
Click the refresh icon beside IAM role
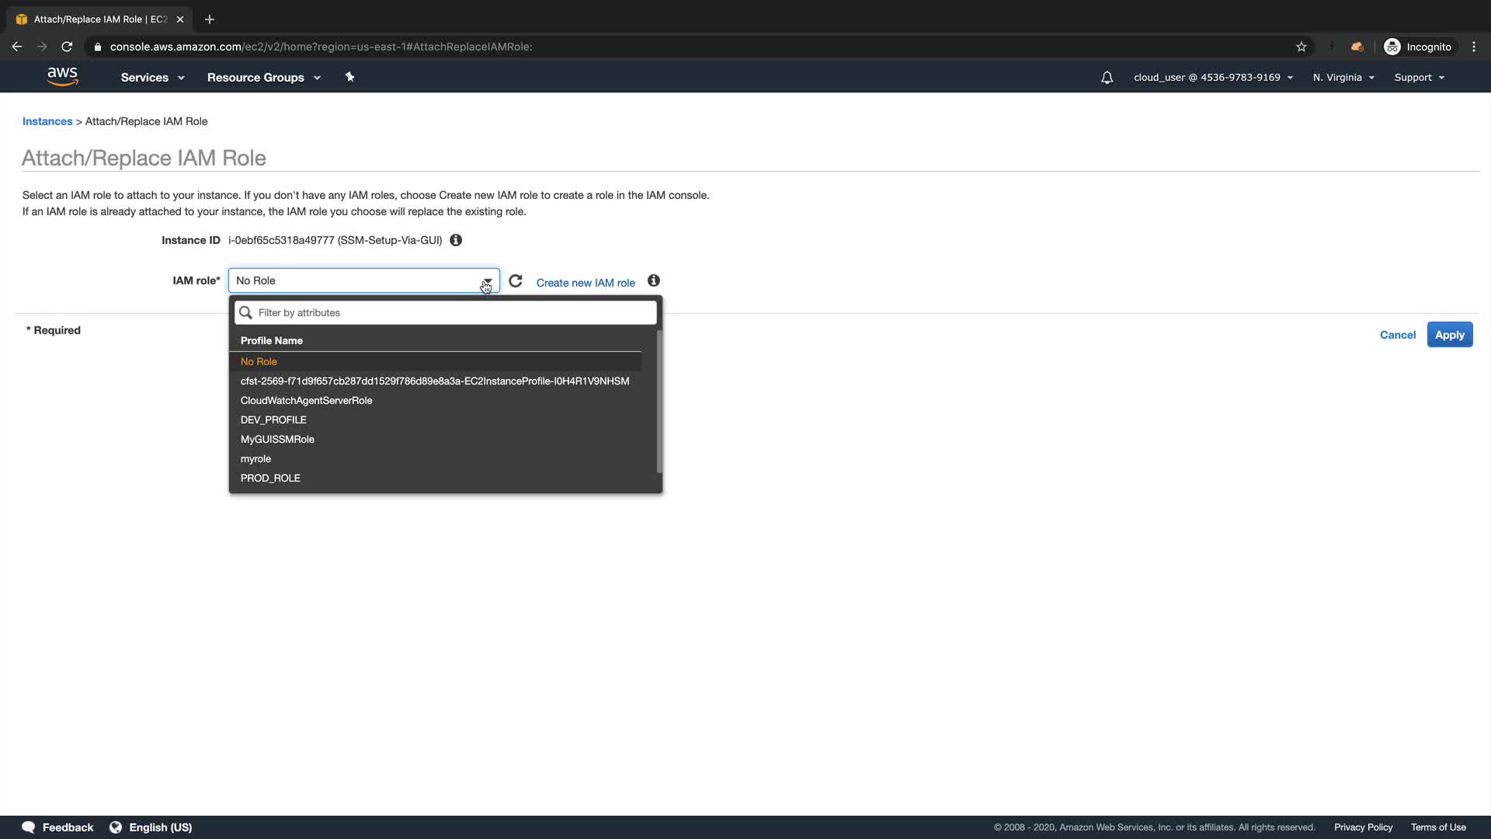pos(516,281)
